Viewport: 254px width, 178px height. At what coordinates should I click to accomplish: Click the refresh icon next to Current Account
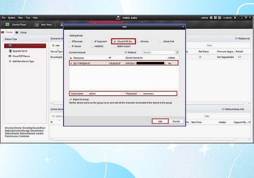[x=126, y=53]
